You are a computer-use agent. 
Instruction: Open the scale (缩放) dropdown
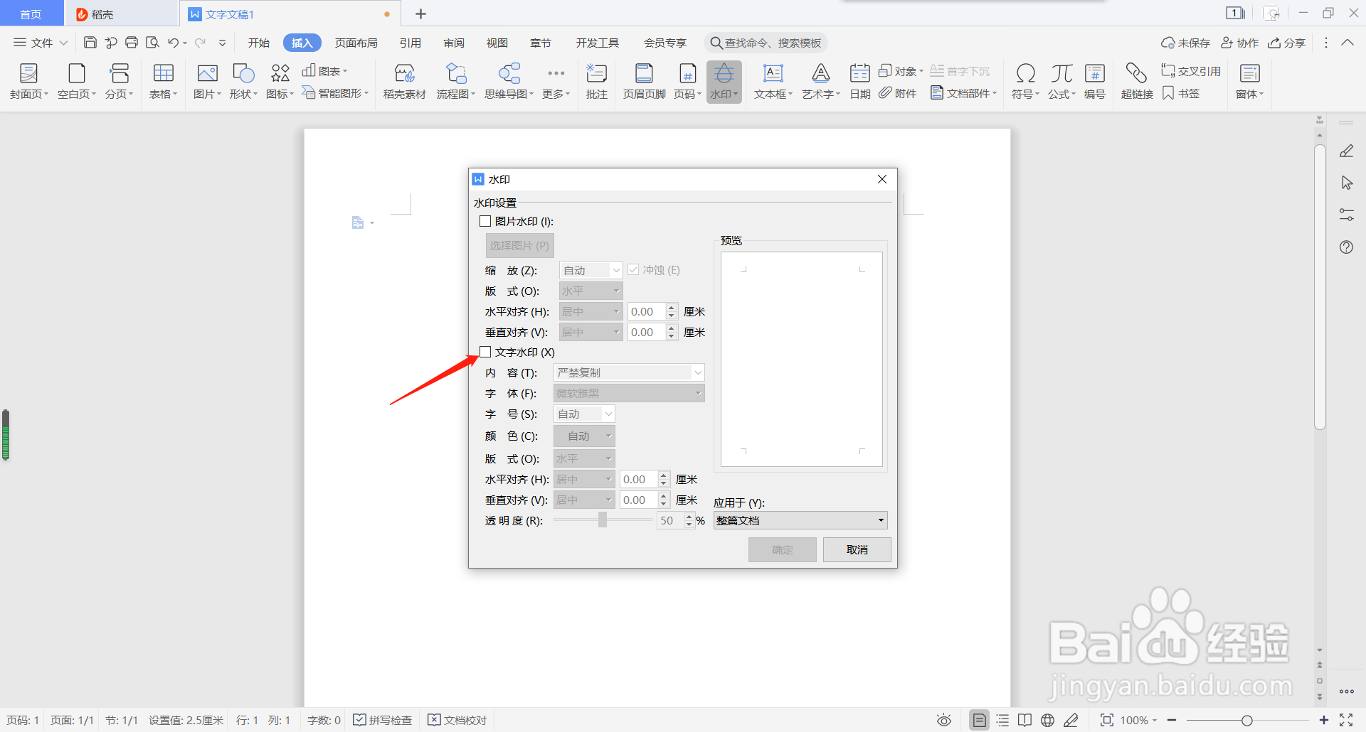[591, 270]
